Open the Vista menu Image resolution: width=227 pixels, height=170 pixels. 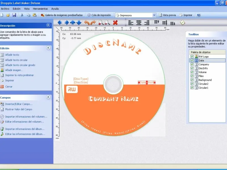point(27,9)
